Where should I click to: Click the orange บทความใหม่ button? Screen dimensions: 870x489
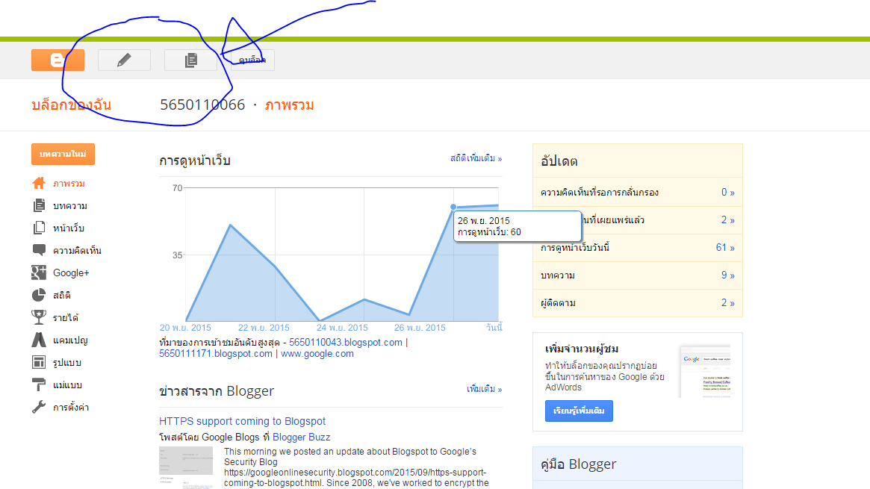coord(63,154)
